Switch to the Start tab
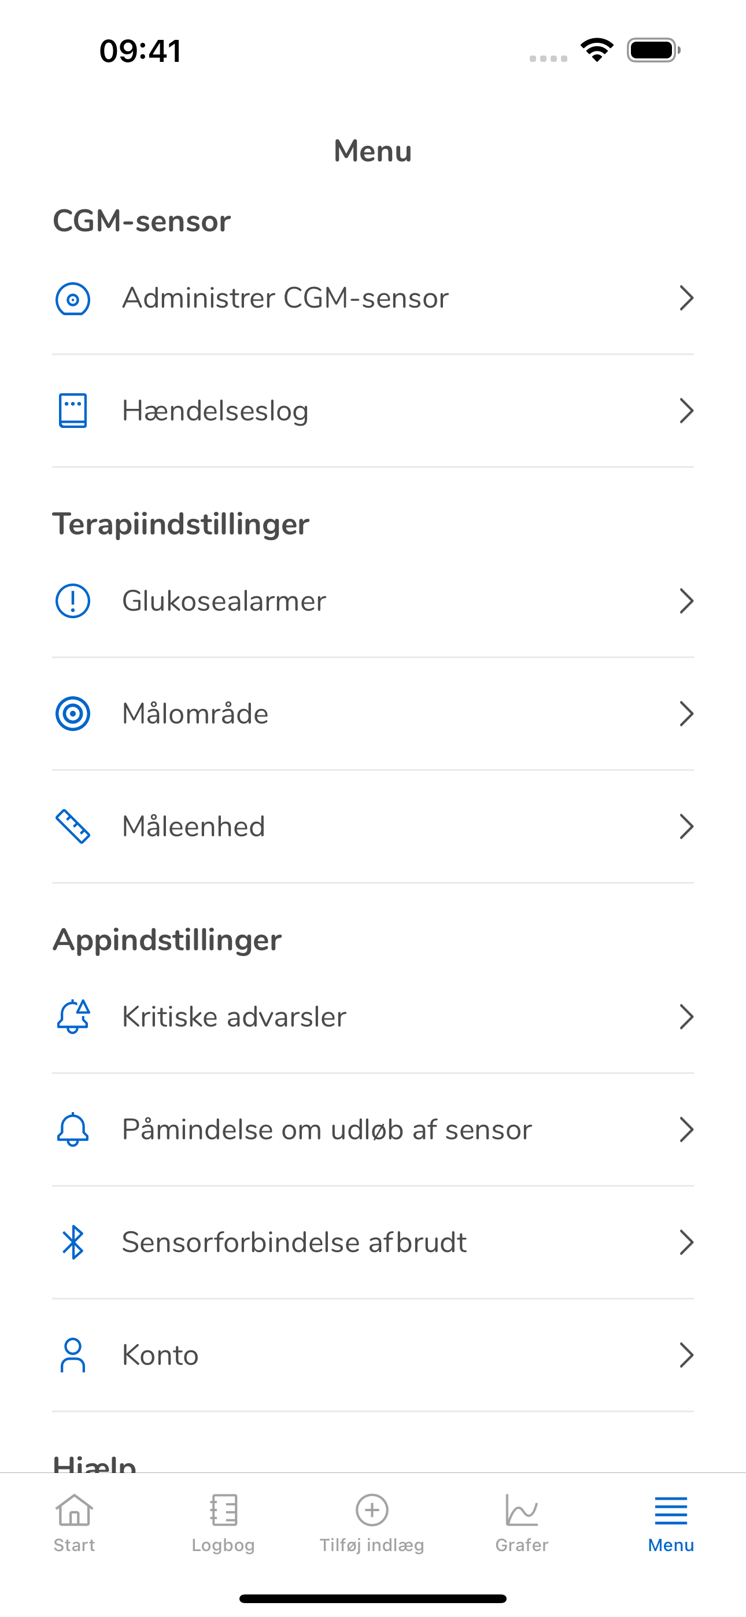Viewport: 746px width, 1617px height. (74, 1522)
